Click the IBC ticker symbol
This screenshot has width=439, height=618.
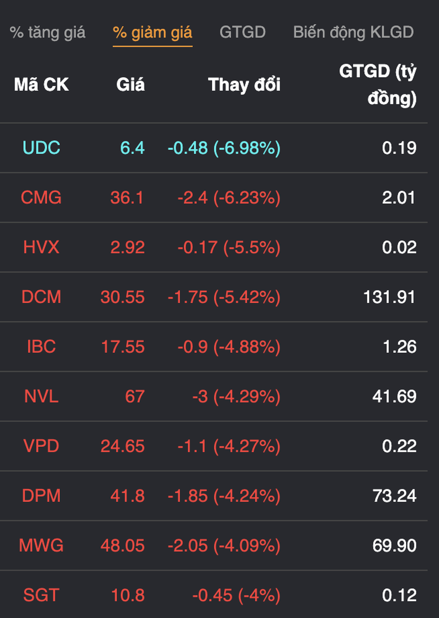(x=41, y=347)
